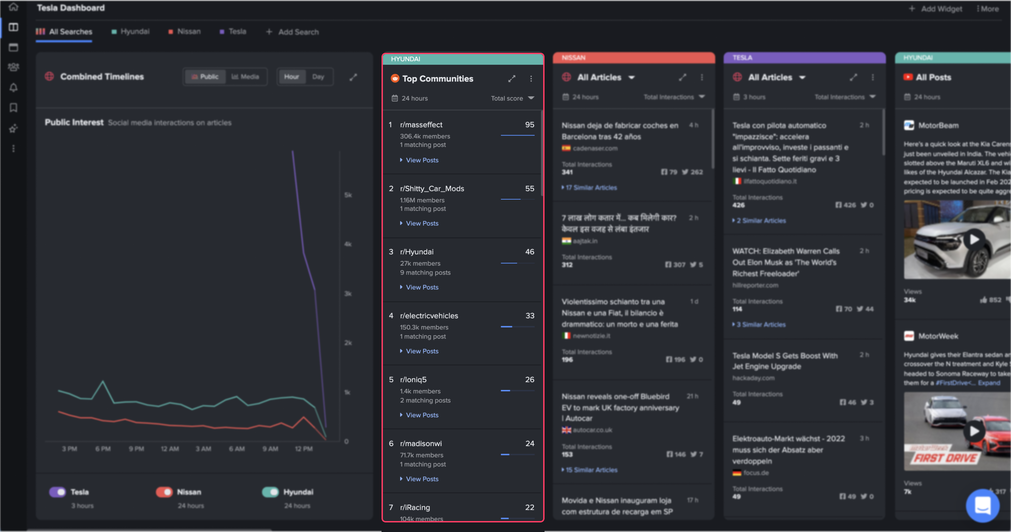Open Total score sort dropdown
This screenshot has height=532, width=1011.
coord(513,98)
